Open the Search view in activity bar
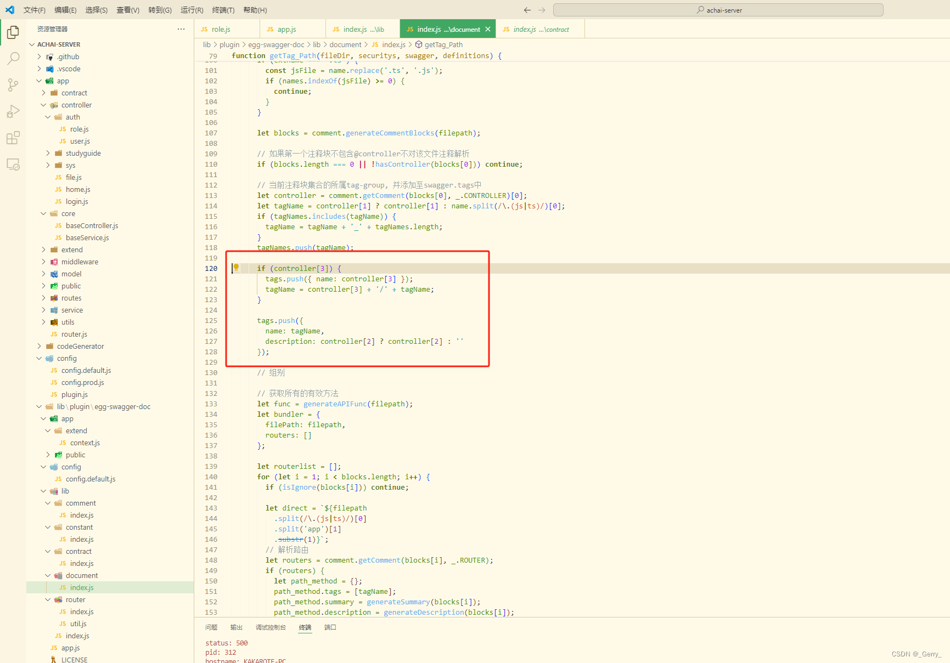The width and height of the screenshot is (950, 663). 13,59
